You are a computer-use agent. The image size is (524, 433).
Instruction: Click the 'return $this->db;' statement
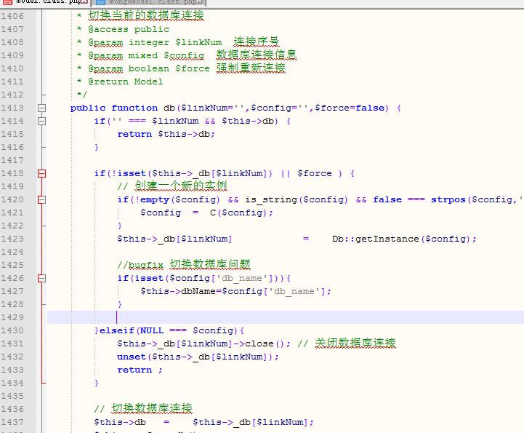[x=166, y=134]
